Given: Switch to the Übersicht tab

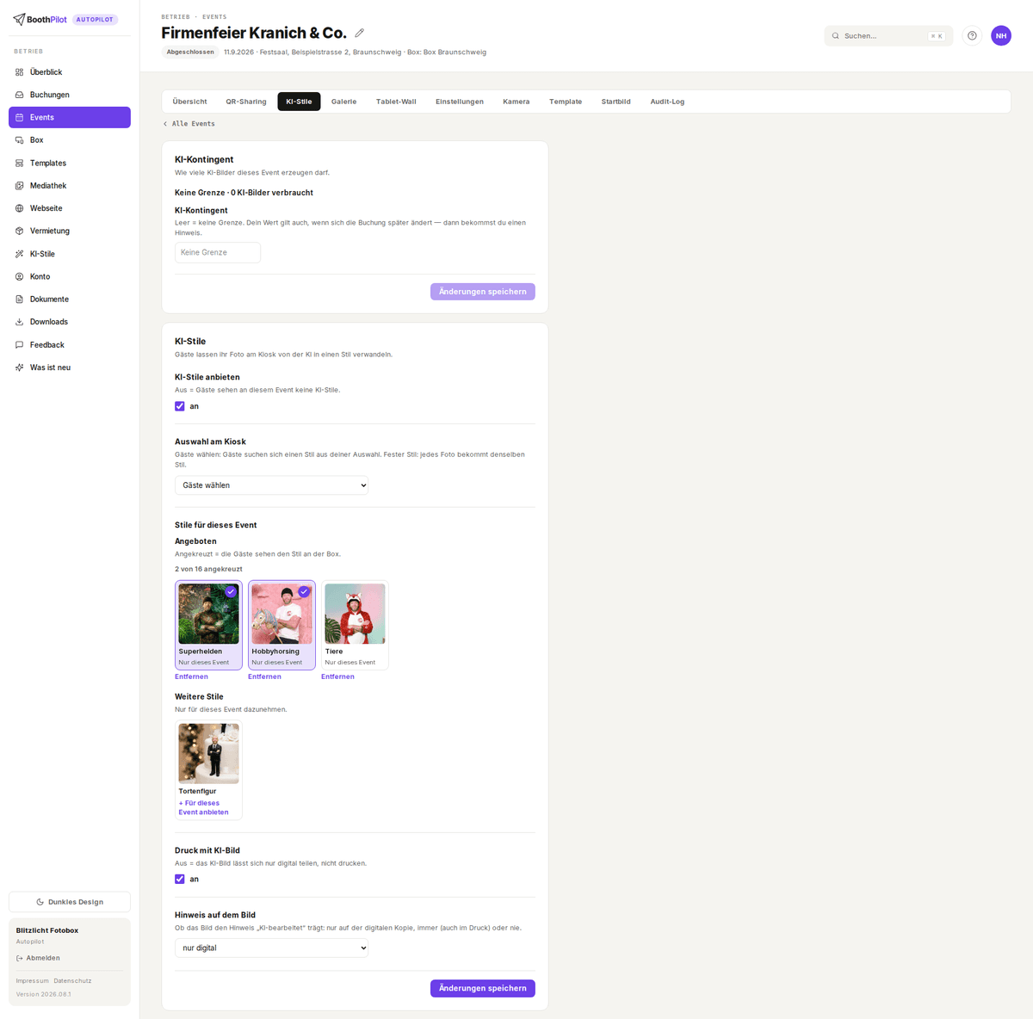Looking at the screenshot, I should point(189,102).
